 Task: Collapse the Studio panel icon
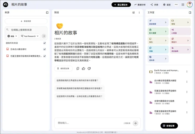(x=190, y=13)
